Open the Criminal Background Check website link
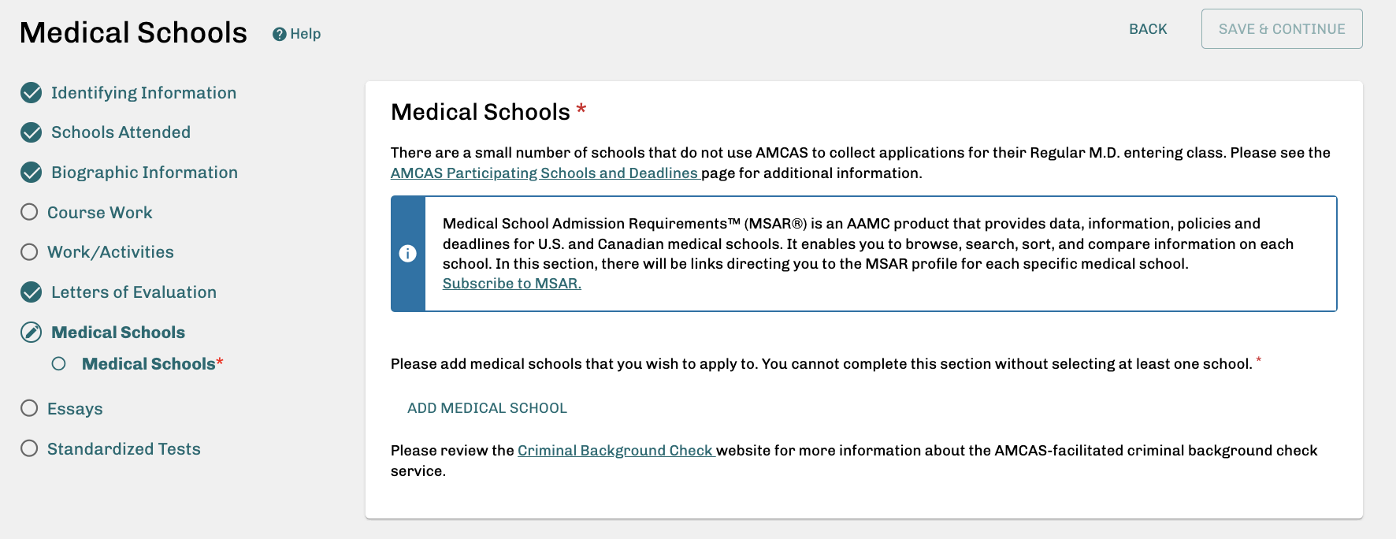The height and width of the screenshot is (539, 1396). click(615, 450)
